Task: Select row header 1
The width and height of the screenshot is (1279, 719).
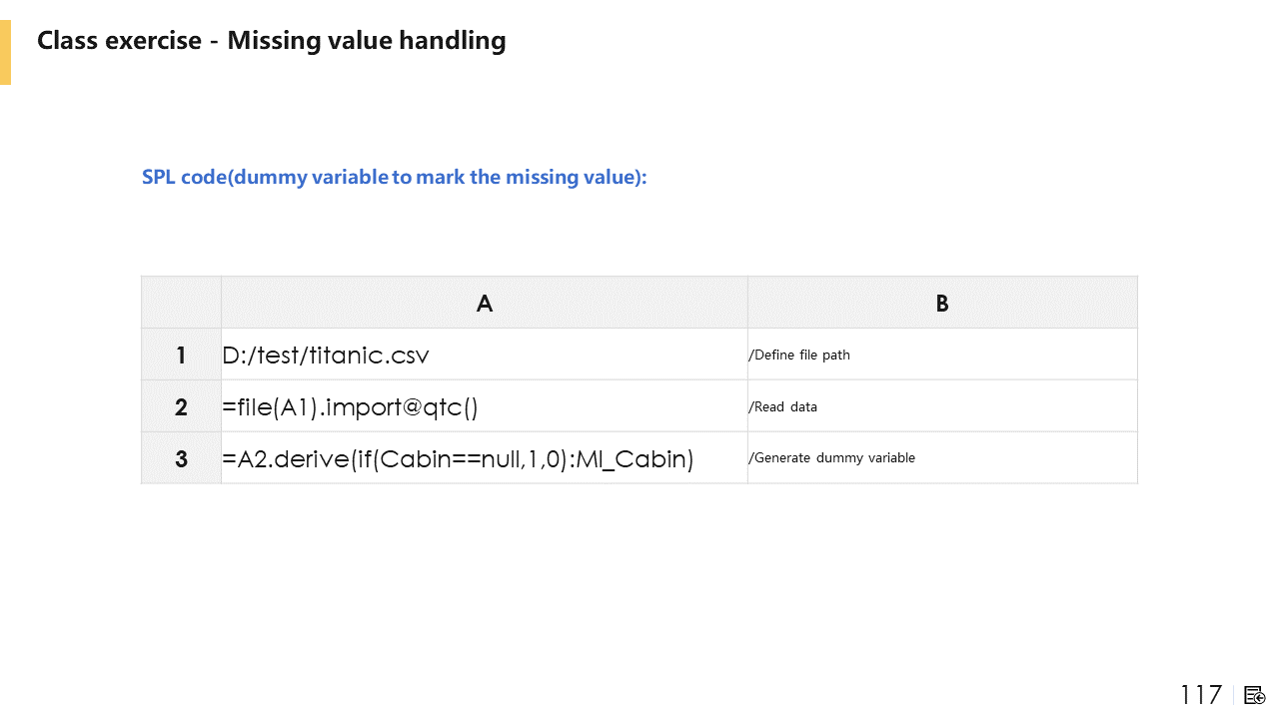Action: point(181,355)
